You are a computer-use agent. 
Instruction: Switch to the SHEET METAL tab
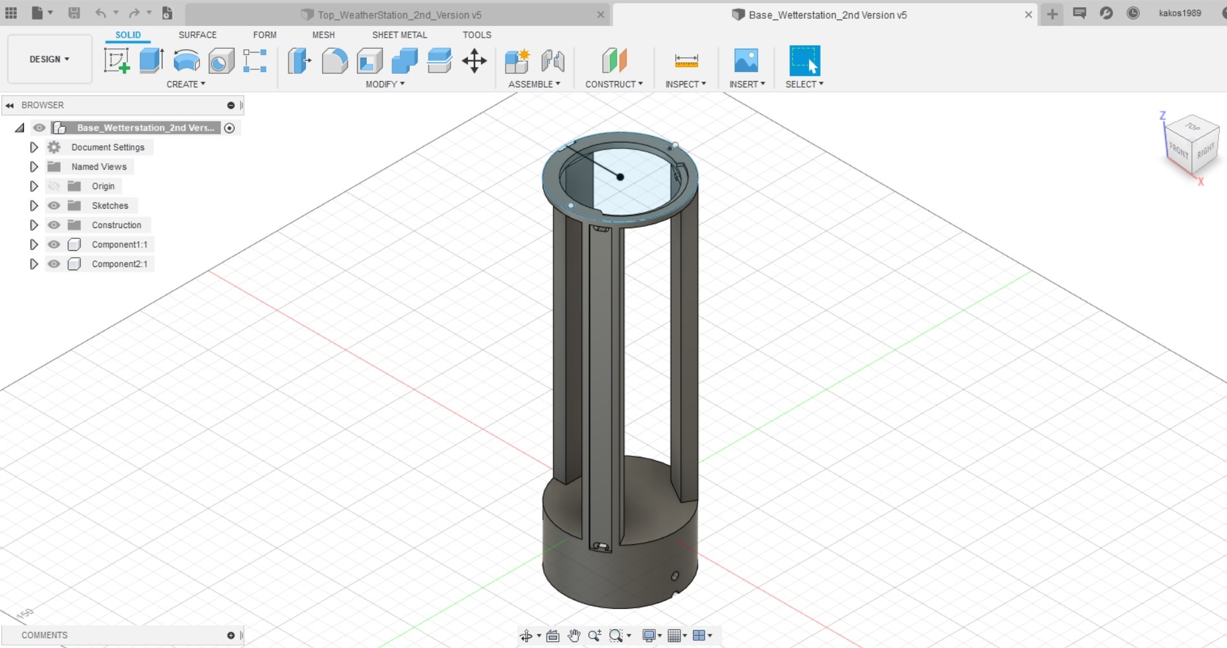(399, 35)
